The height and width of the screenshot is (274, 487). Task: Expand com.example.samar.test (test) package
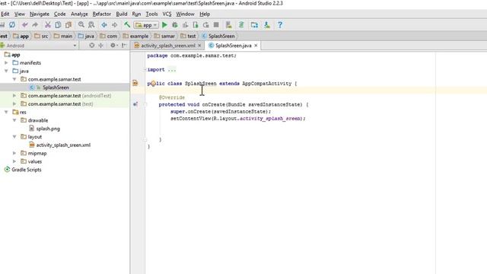(x=14, y=104)
